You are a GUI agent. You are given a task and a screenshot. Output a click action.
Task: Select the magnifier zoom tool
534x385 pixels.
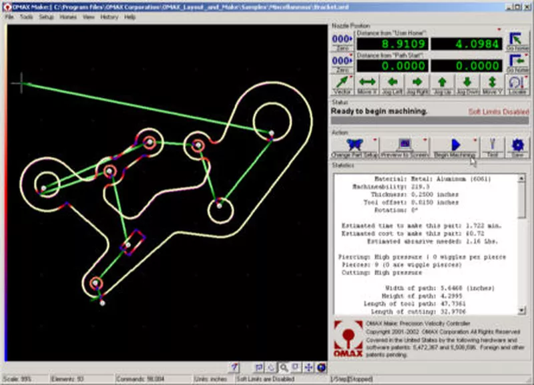(x=284, y=367)
